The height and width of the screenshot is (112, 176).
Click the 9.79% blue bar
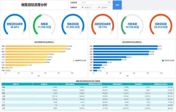(97, 68)
